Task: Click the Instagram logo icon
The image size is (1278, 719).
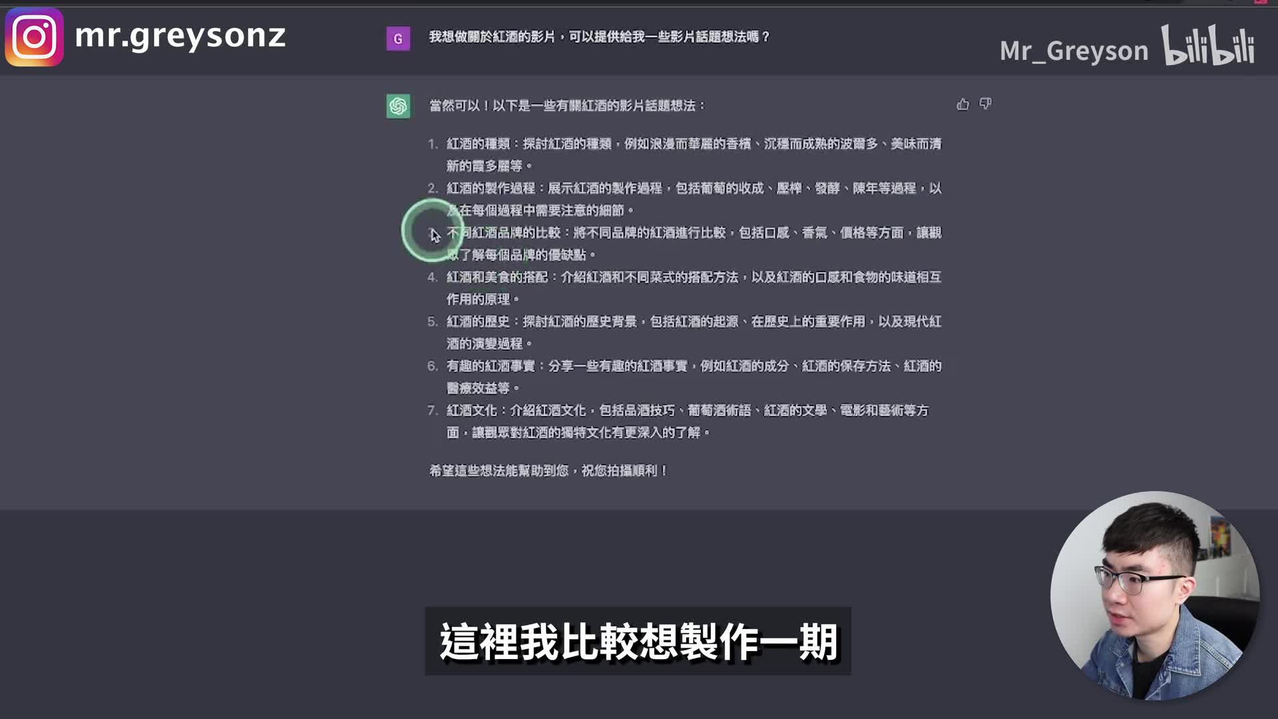Action: point(35,37)
